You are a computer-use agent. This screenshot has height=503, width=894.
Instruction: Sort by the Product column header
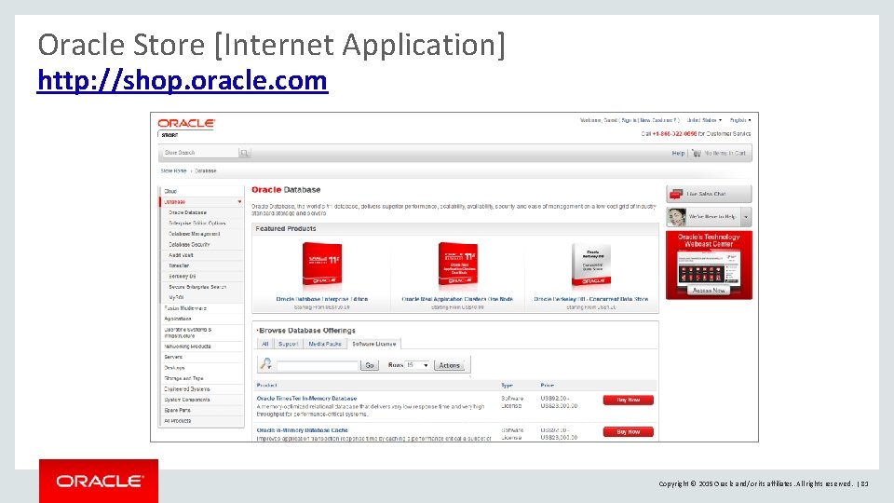coord(267,385)
